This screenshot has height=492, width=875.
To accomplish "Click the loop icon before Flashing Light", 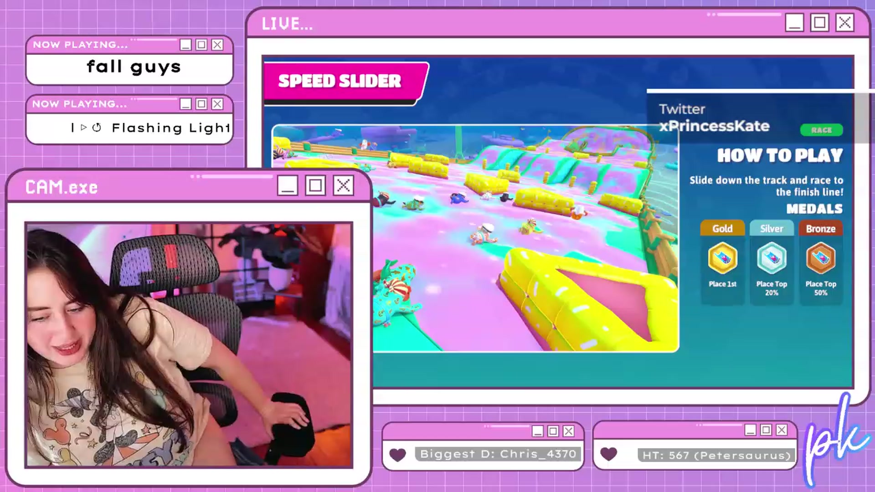I will coord(97,128).
